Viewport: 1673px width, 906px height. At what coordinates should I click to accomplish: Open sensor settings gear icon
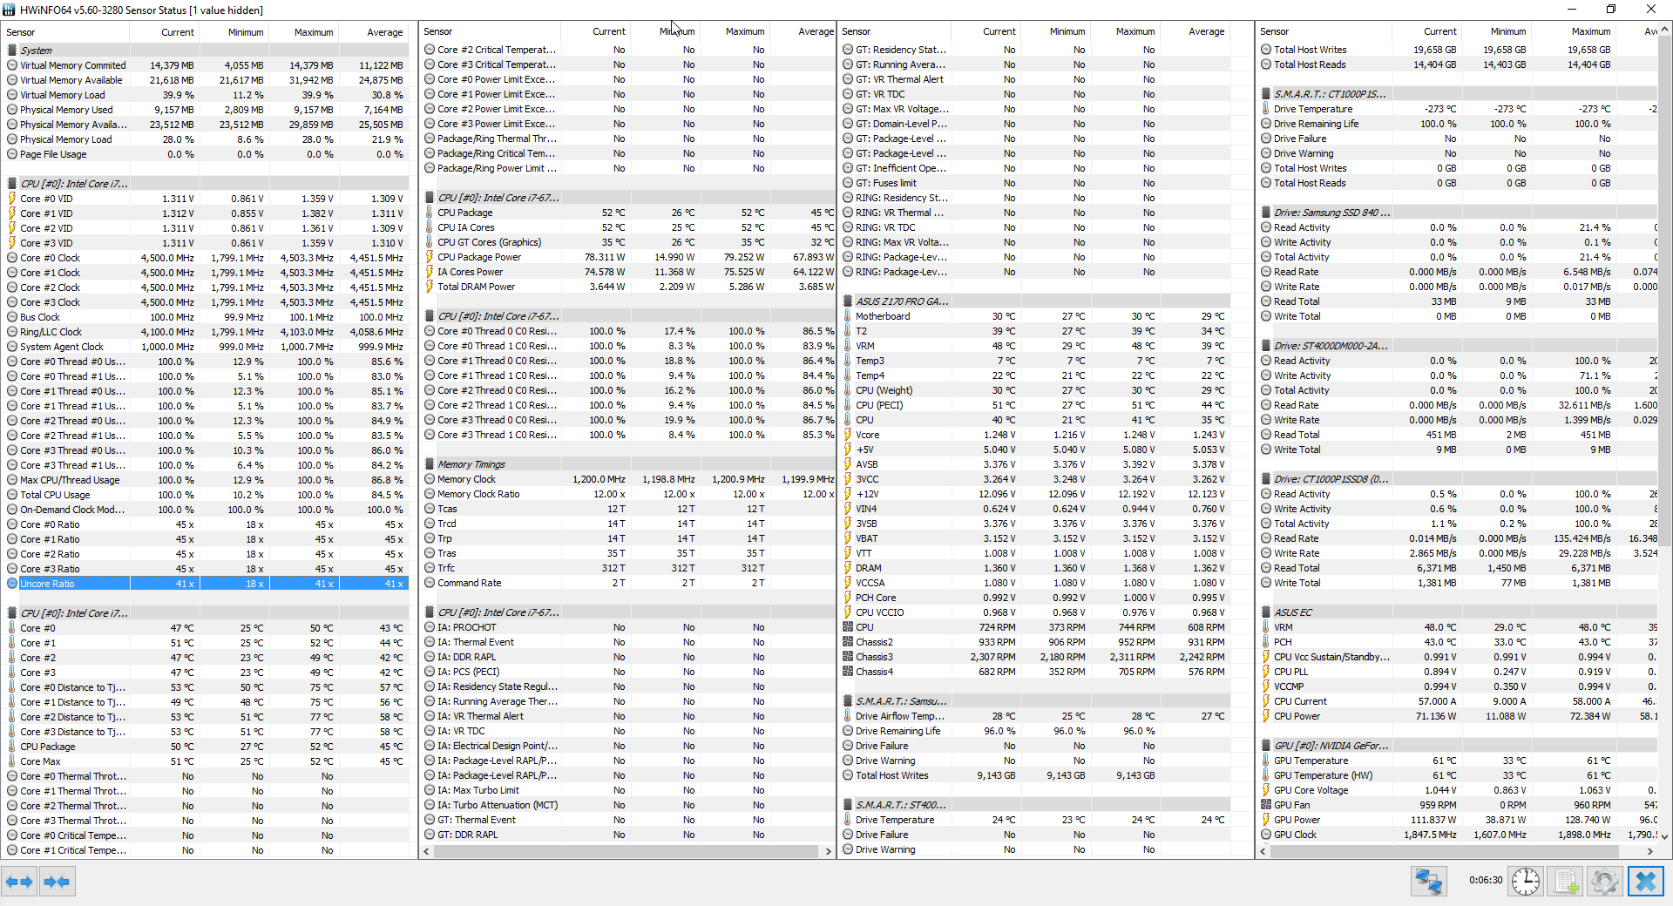click(1604, 882)
